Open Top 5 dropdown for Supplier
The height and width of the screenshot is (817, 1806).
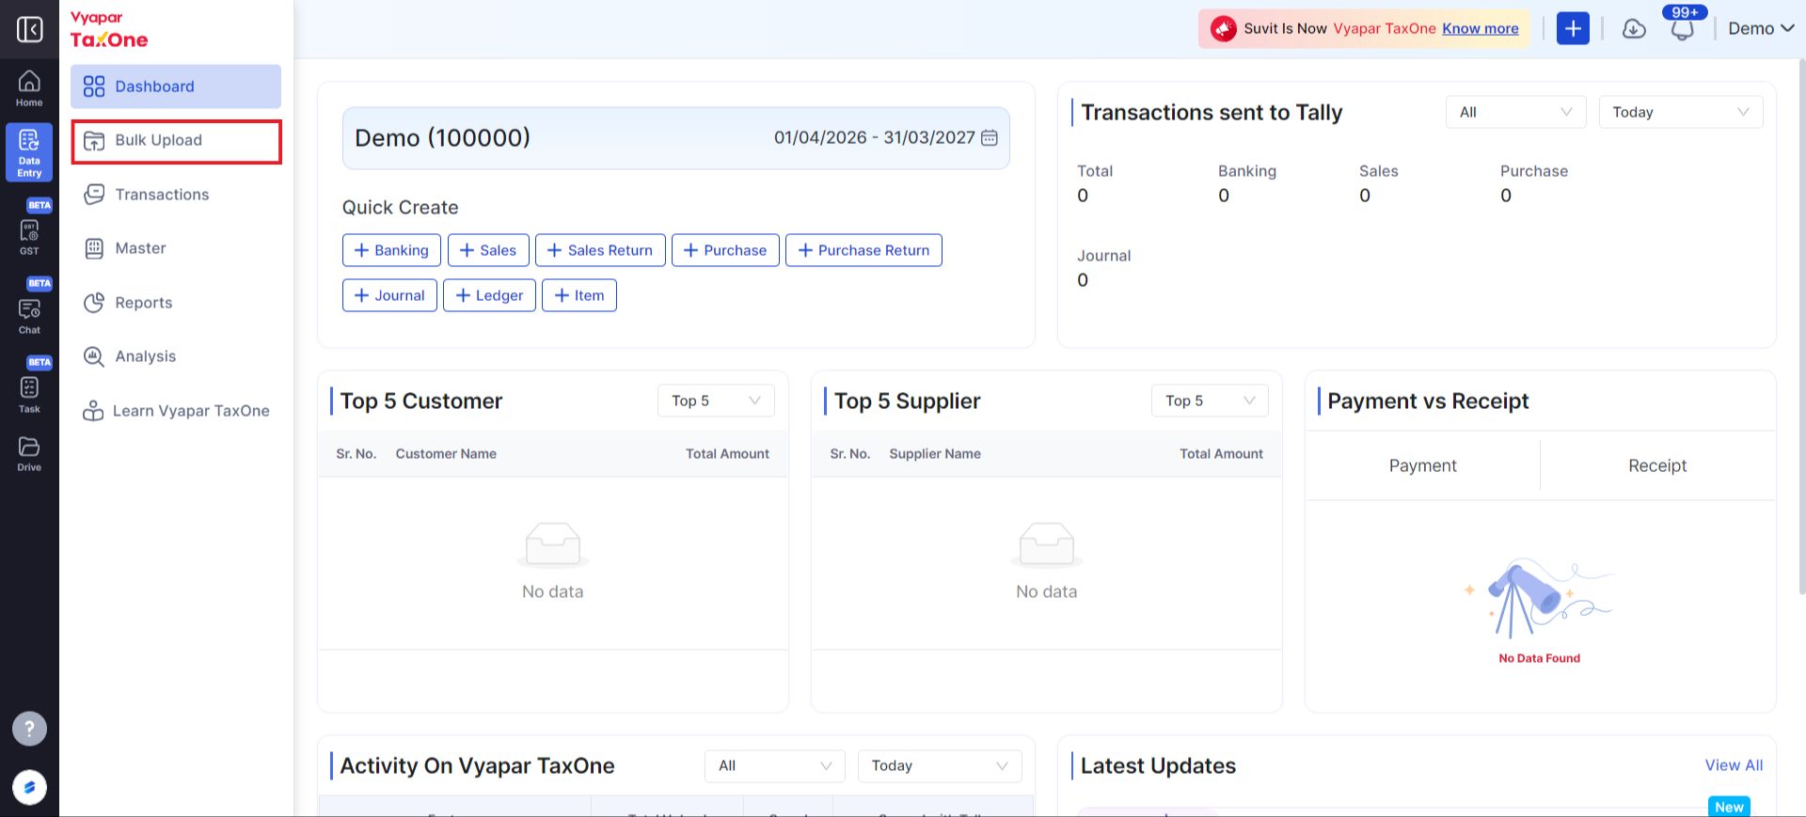coord(1210,401)
